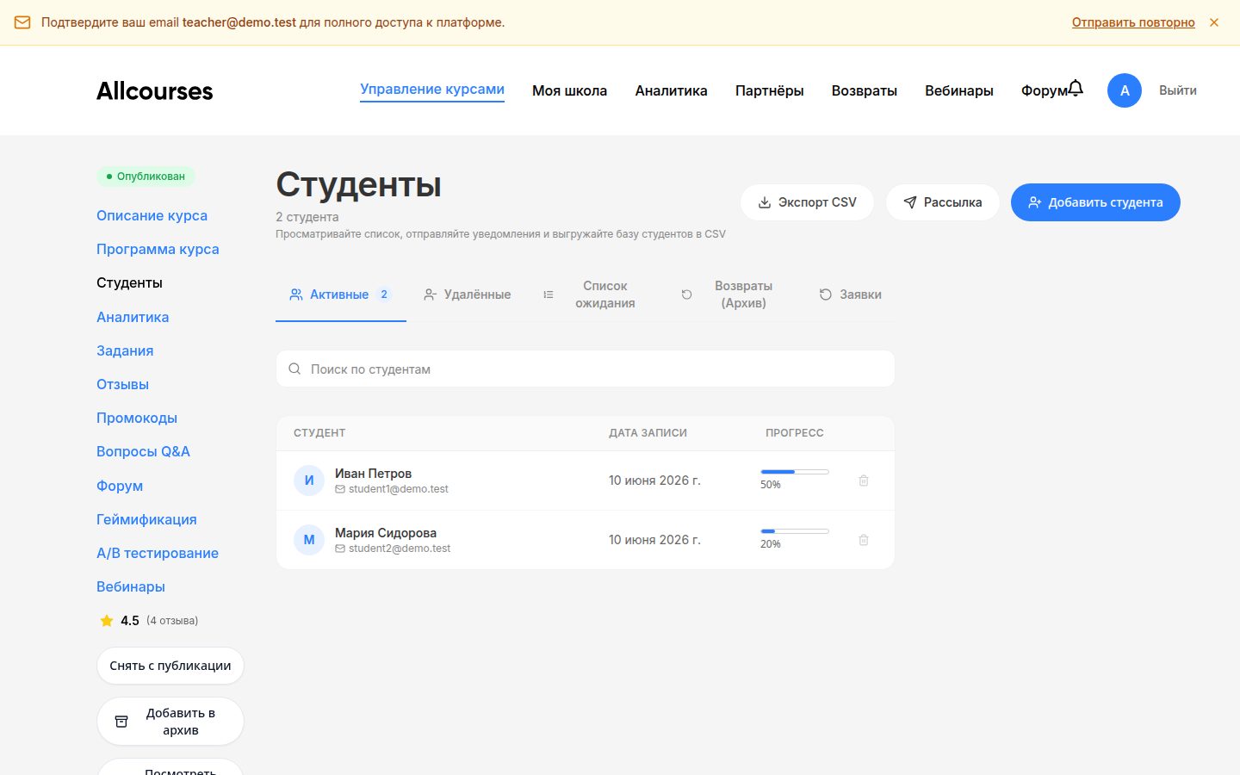Click the name Мария Сидорова

pos(386,533)
